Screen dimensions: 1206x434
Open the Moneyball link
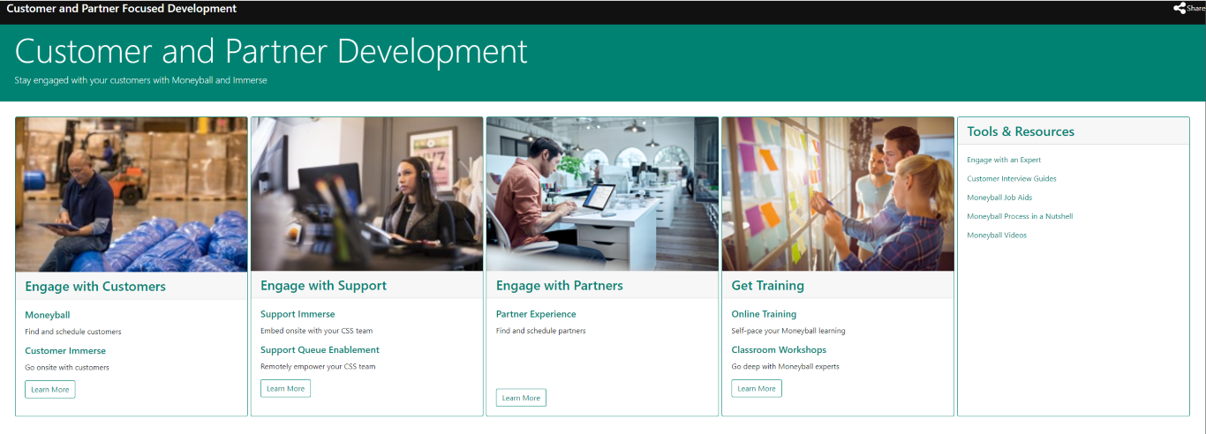(48, 315)
